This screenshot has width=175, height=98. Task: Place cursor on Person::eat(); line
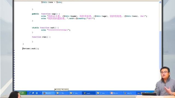[x=31, y=48]
